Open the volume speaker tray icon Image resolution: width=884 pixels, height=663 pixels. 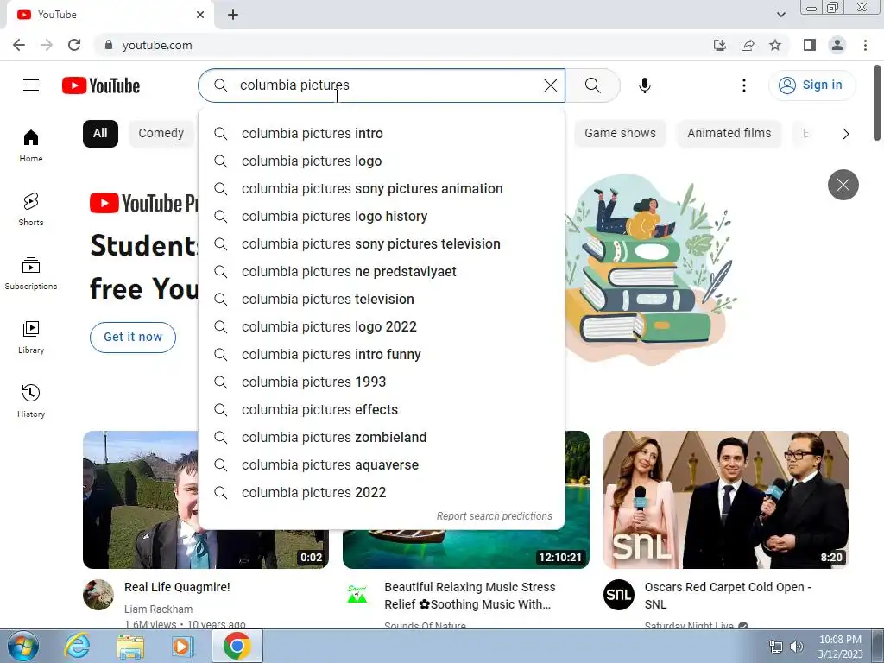[x=797, y=647]
